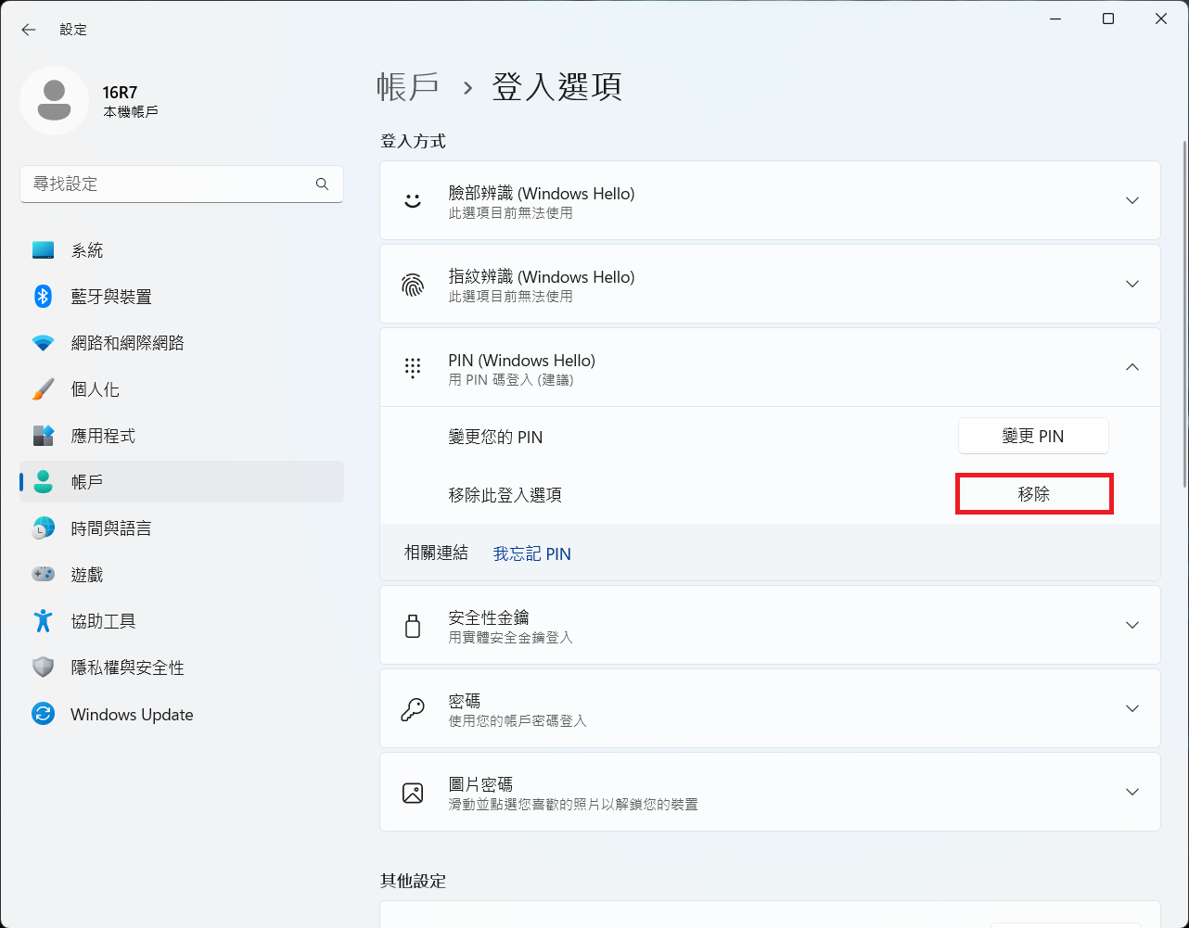Viewport: 1189px width, 928px height.
Task: Click the Windows Update sync icon
Action: [43, 714]
